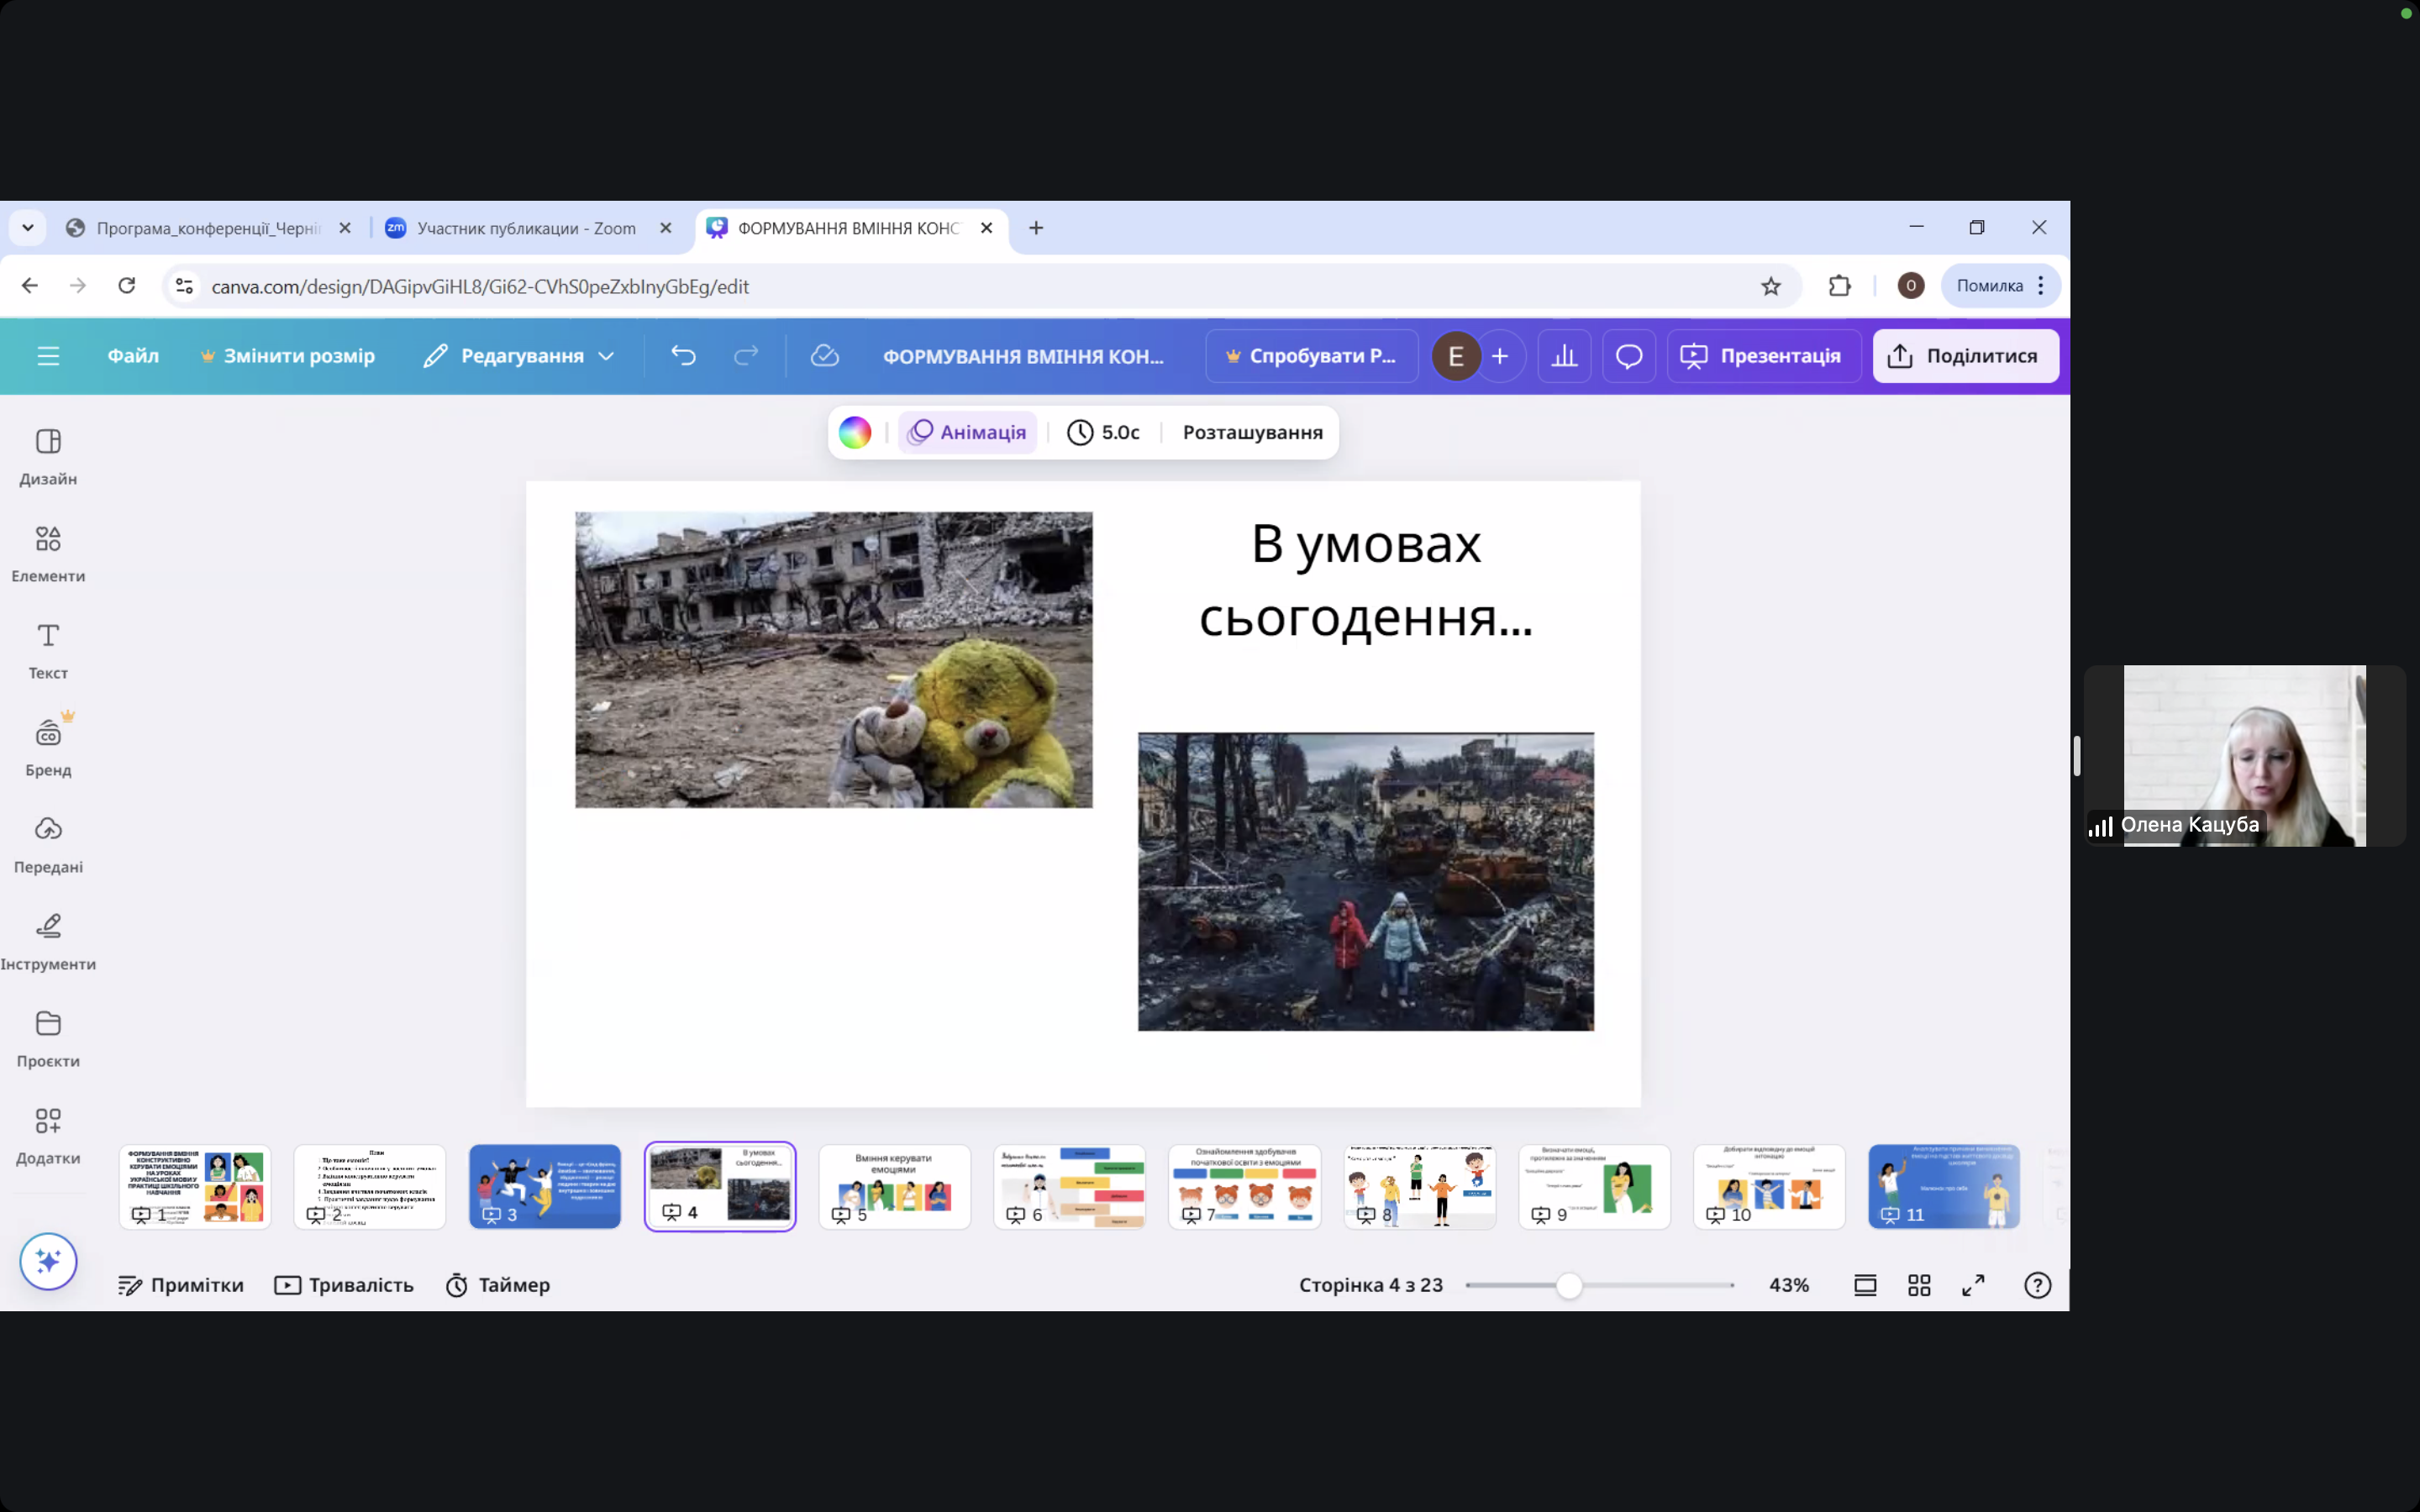The width and height of the screenshot is (2420, 1512).
Task: Switch to grid view of pages
Action: point(1919,1285)
